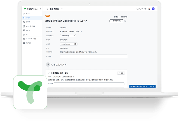Click the 給与支給手続き 20XX/XX/XX 支払い分 heading
179x123 pixels.
66,21
